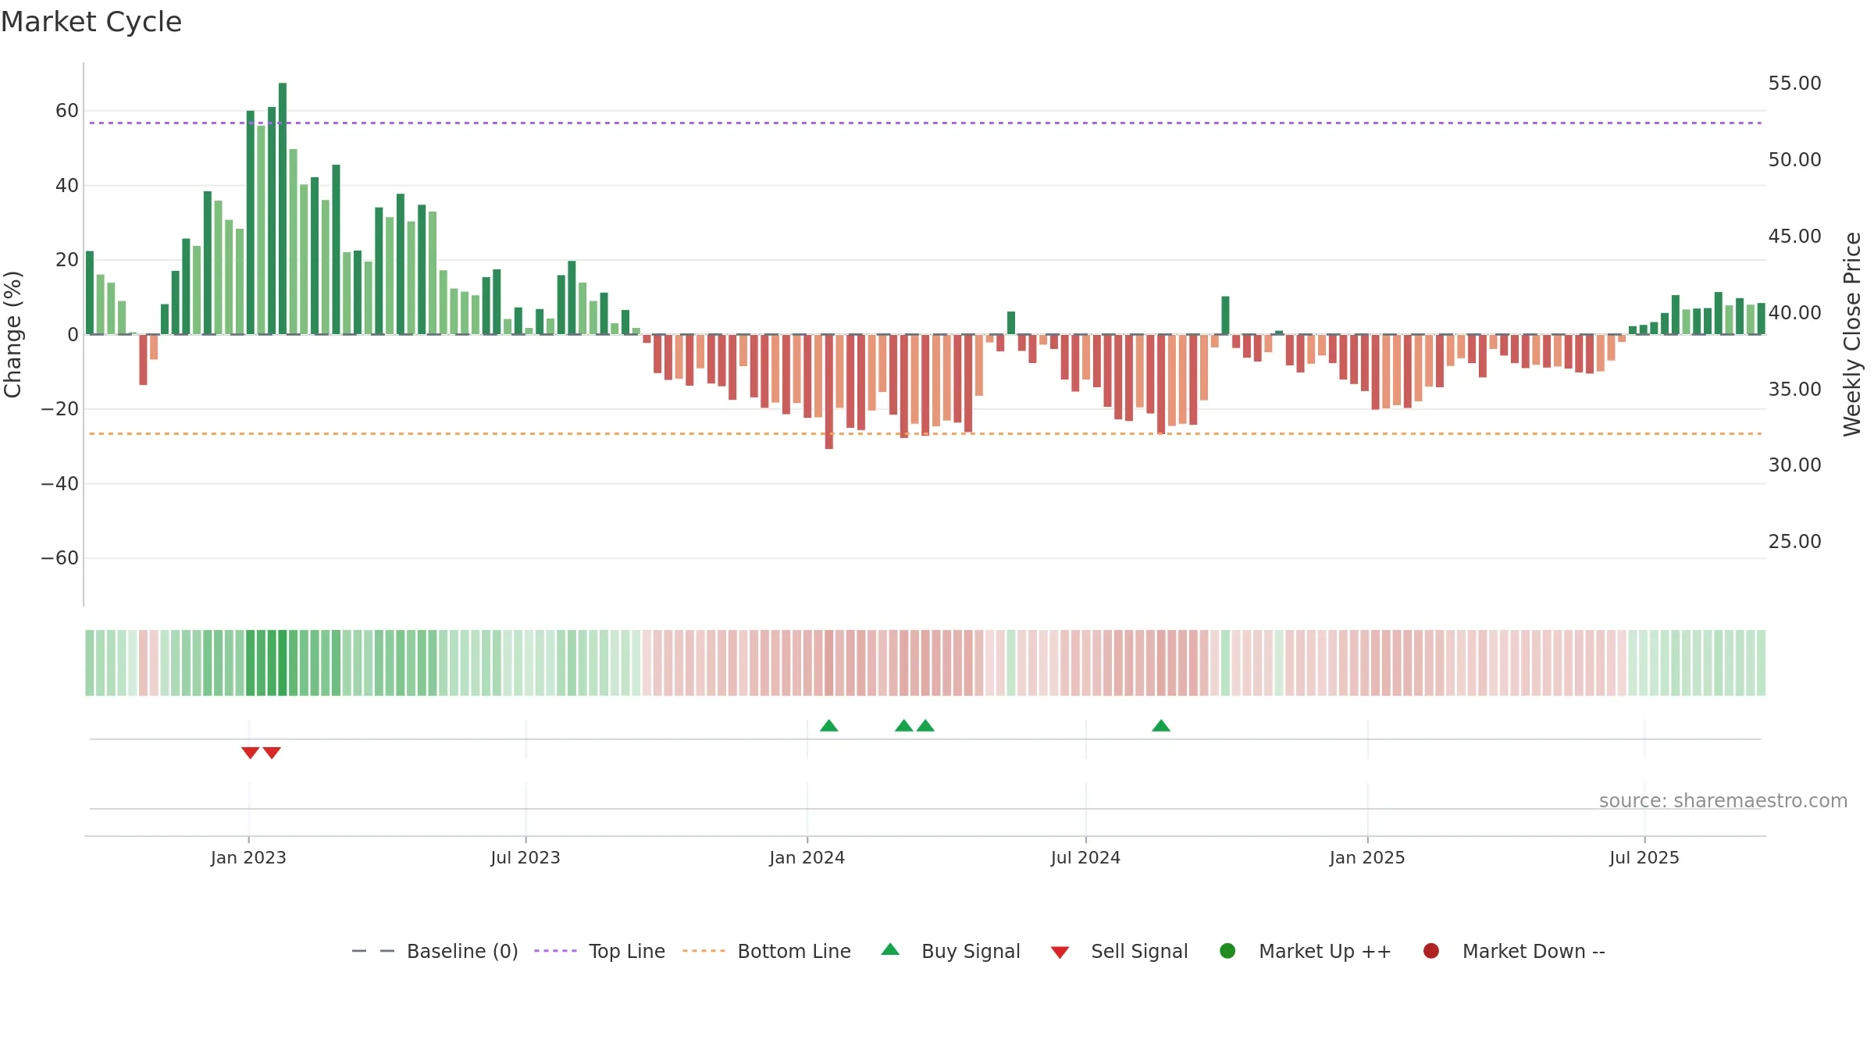This screenshot has height=1054, width=1874.
Task: Click the Jan 2023 x-axis label
Action: 248,857
